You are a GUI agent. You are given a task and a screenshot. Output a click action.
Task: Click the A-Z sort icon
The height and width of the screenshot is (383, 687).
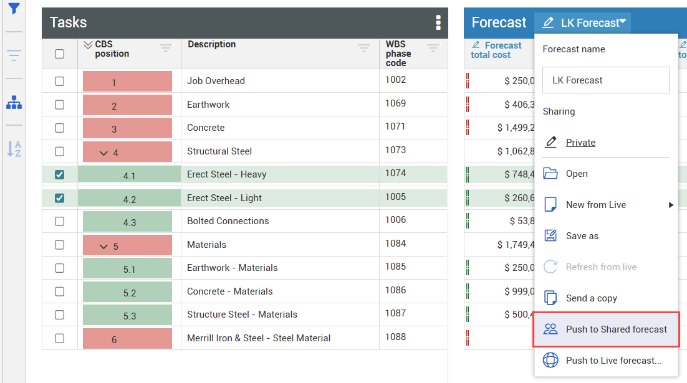(14, 149)
